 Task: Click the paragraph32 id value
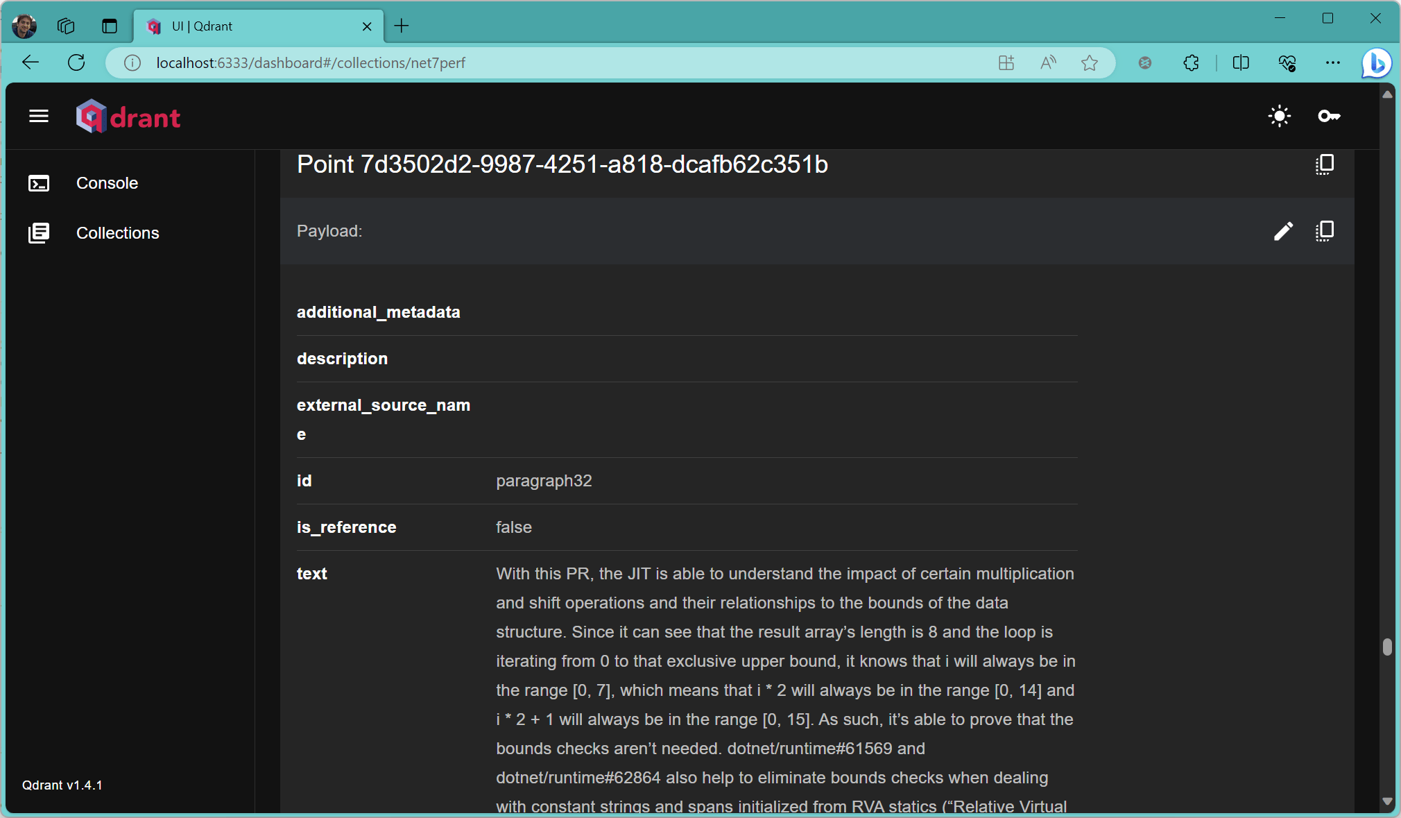542,480
